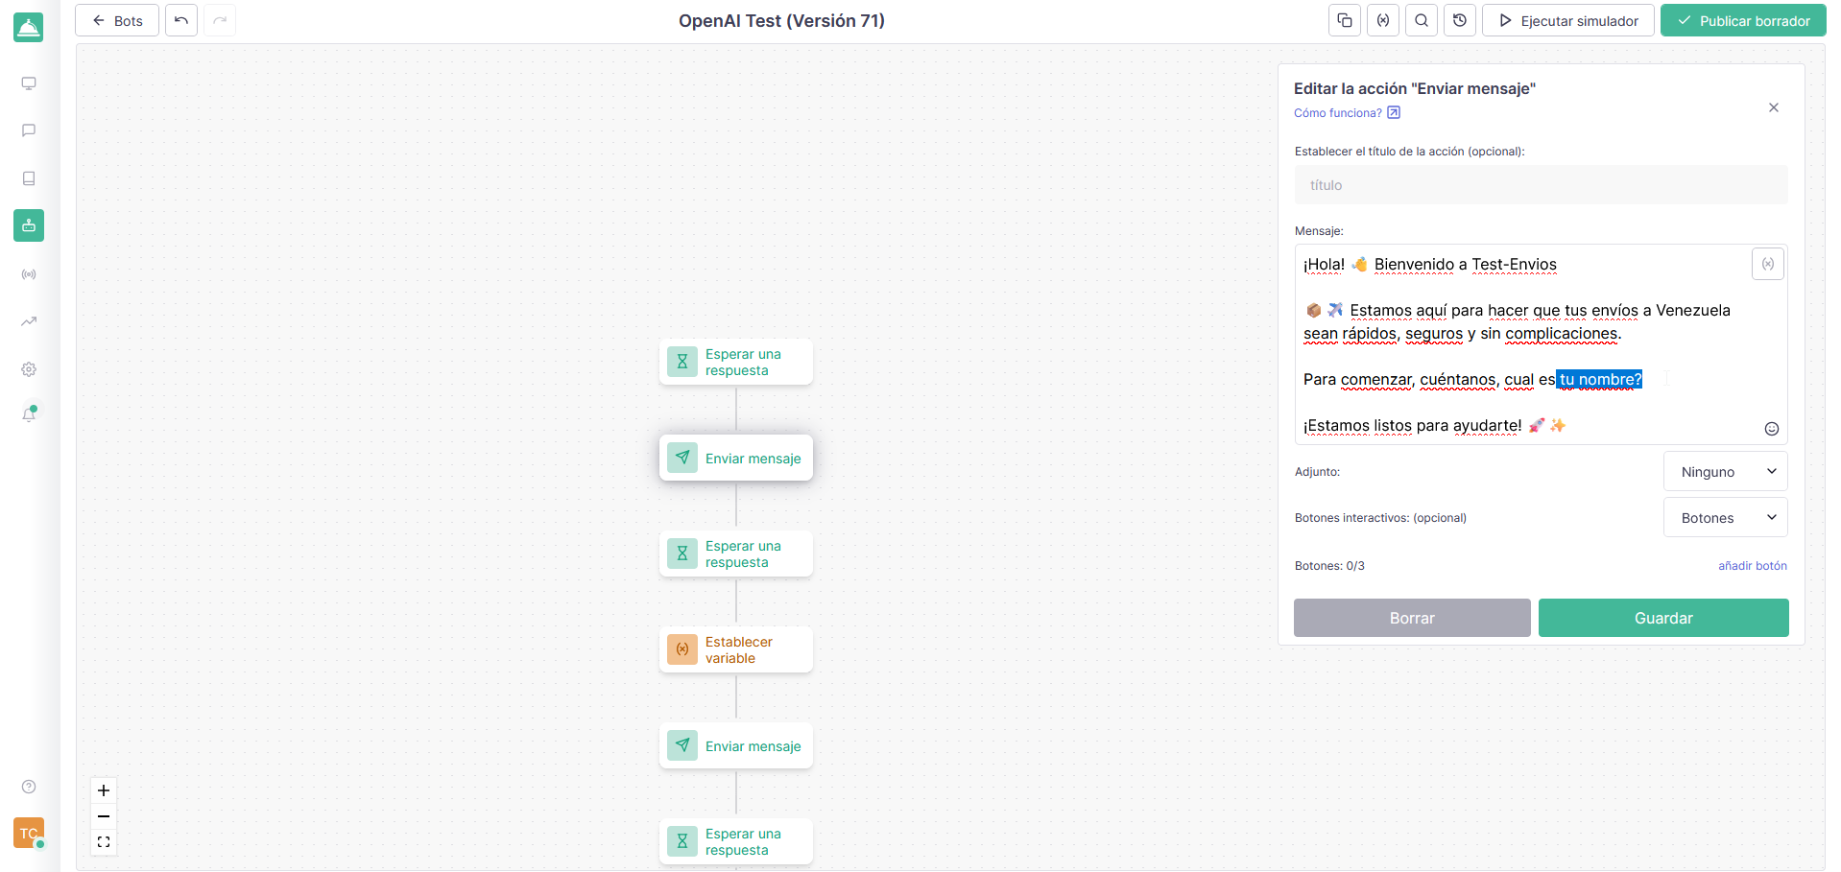Close the Enviar mensaje edit panel
The image size is (1841, 872).
click(1774, 107)
